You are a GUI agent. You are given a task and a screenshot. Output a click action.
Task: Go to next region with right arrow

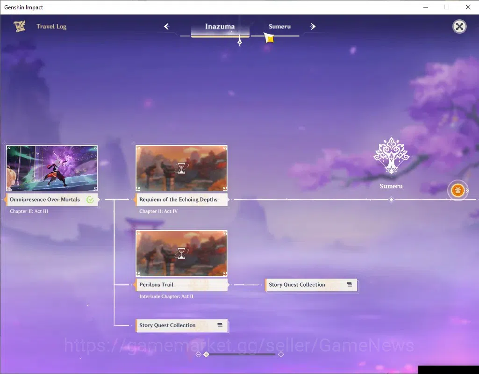[313, 27]
